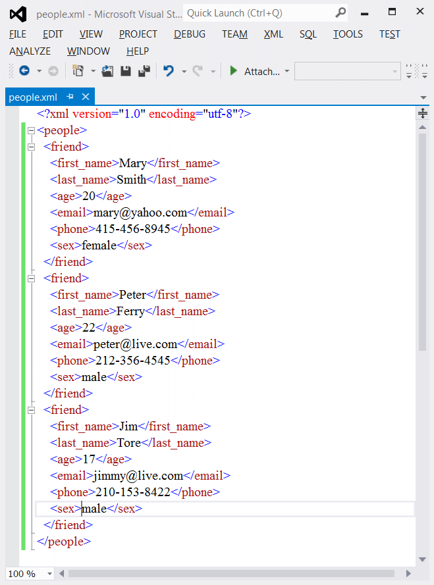Click the phone number '210-153-8422'
The height and width of the screenshot is (585, 434).
pos(133,492)
